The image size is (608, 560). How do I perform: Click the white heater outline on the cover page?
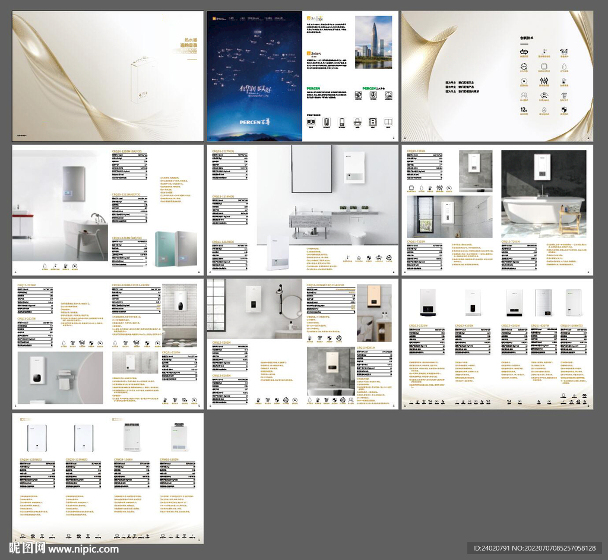click(142, 80)
